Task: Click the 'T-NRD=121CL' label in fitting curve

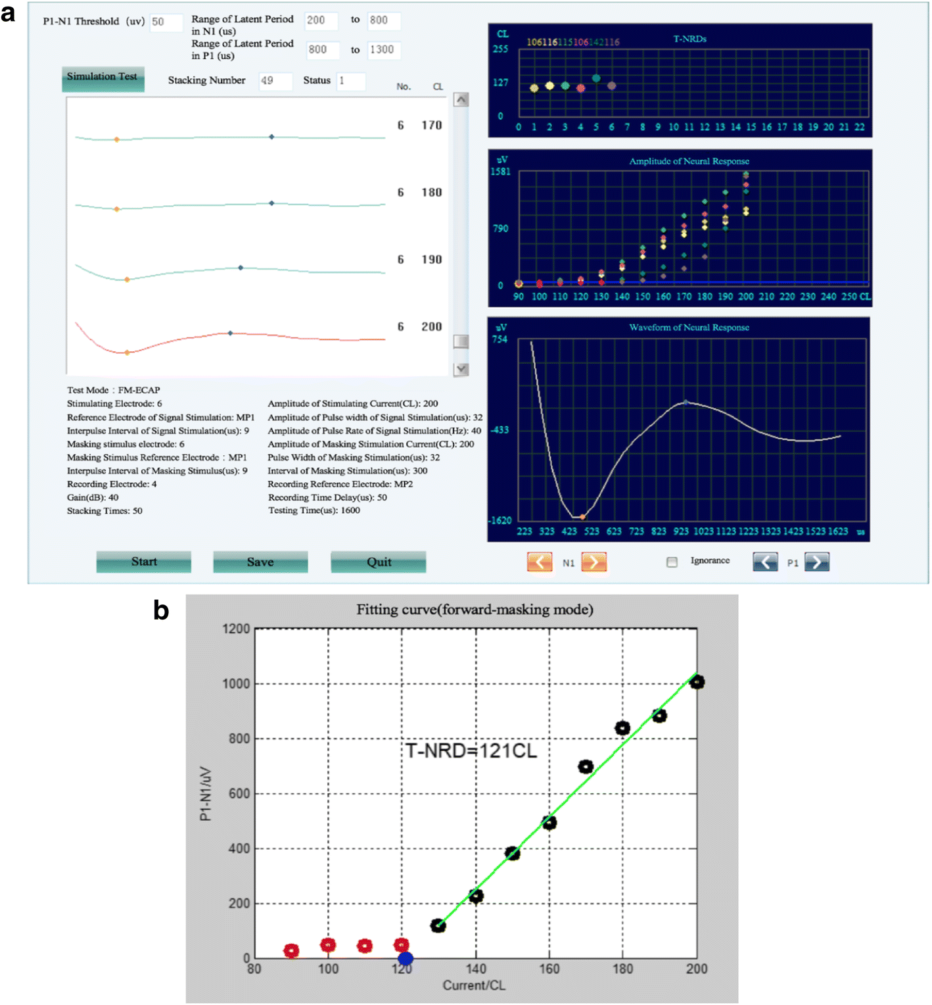Action: (471, 750)
